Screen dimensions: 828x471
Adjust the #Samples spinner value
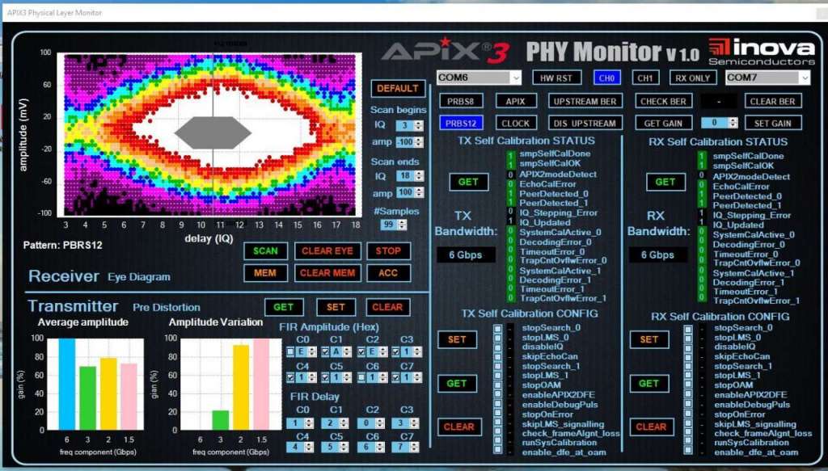(418, 225)
